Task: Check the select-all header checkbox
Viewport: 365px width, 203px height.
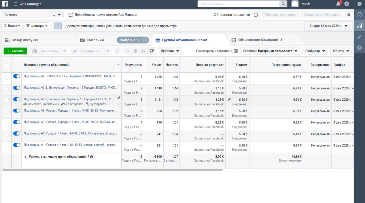Action: [7, 65]
